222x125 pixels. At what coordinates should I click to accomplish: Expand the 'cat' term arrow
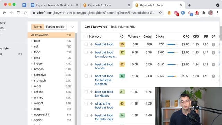pyautogui.click(x=32, y=47)
